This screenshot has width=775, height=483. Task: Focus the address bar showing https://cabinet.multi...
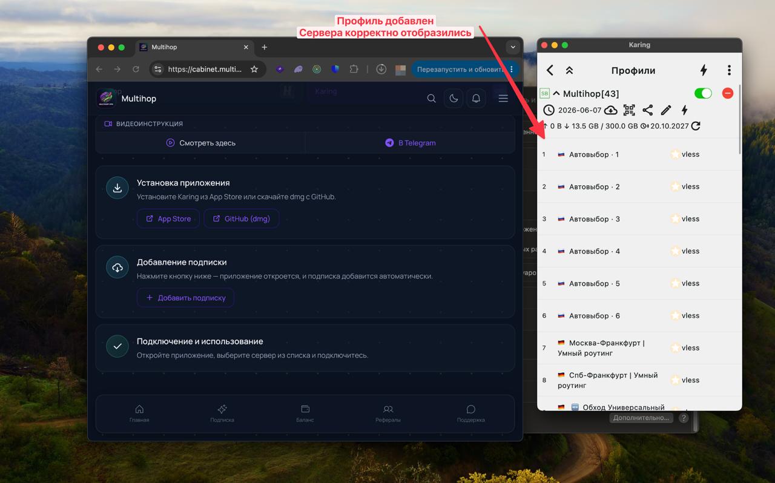[205, 70]
